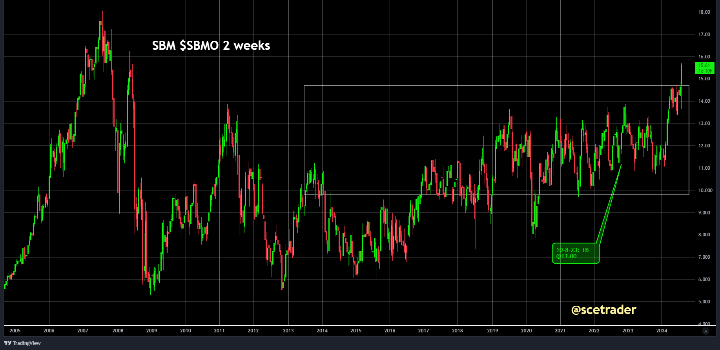This screenshot has height=350, width=720.
Task: Click the 12.00 price scale label
Action: (704, 146)
